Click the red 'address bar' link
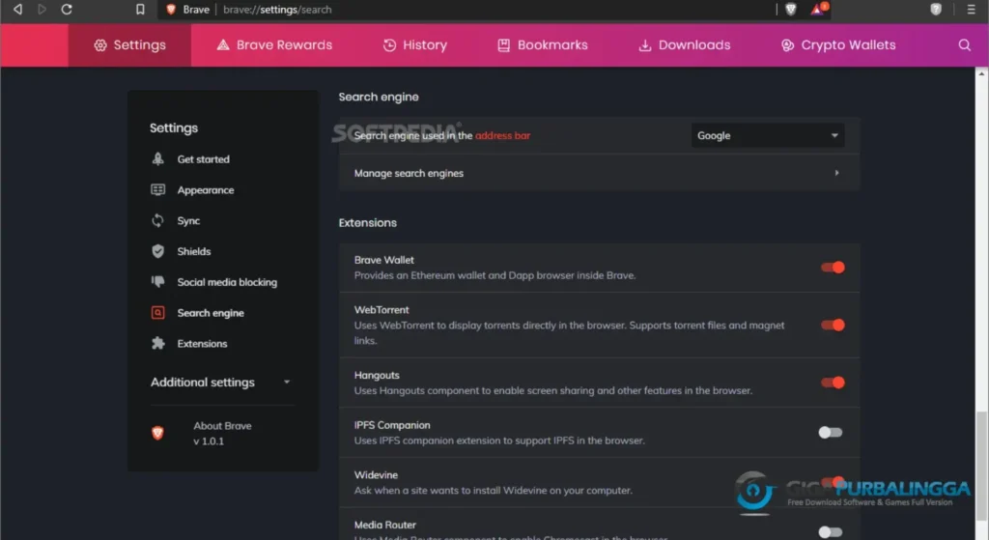This screenshot has width=989, height=540. [502, 135]
